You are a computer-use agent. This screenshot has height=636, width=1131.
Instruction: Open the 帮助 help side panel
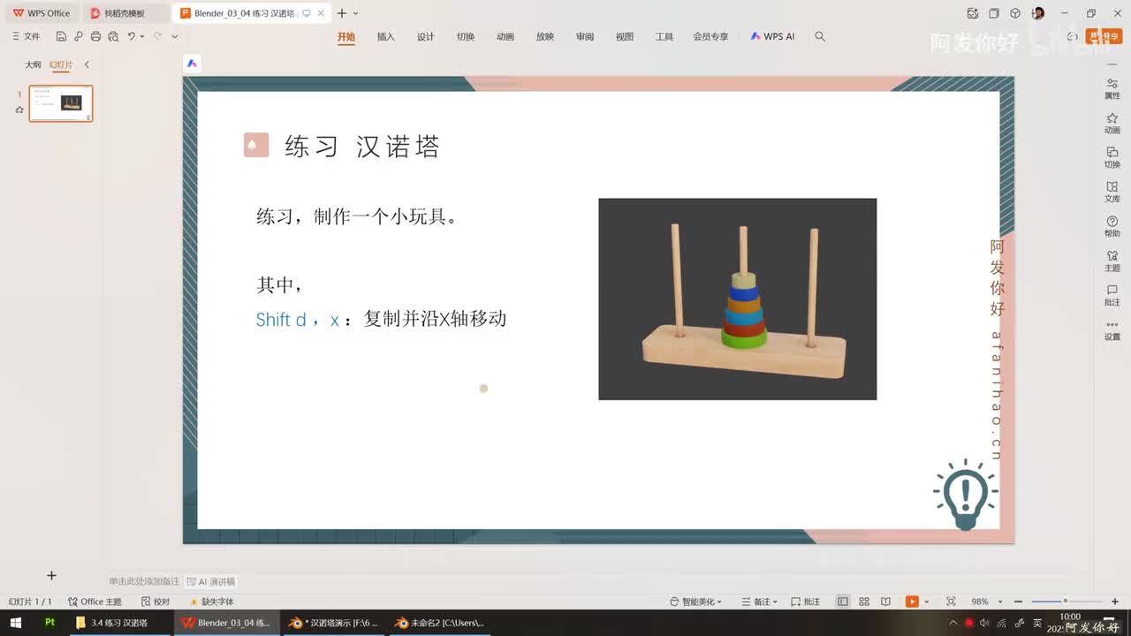[x=1112, y=226]
